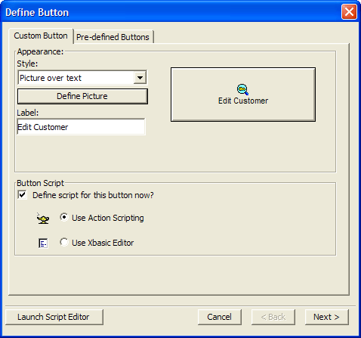Select the Custom Button tab
Image resolution: width=361 pixels, height=338 pixels.
point(41,36)
